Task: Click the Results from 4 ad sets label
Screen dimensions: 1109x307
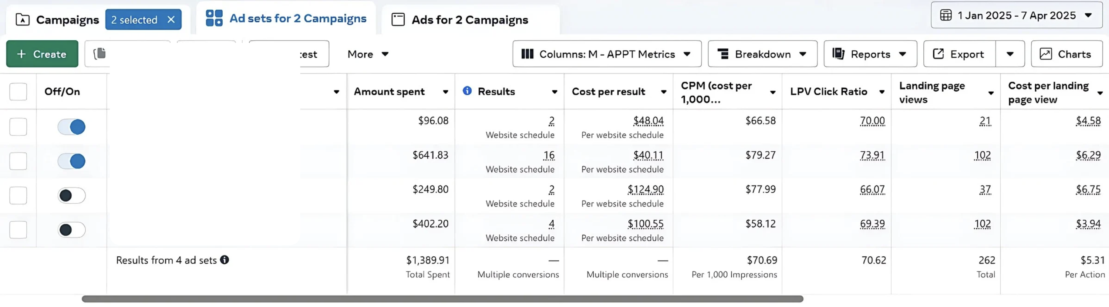Action: [166, 260]
